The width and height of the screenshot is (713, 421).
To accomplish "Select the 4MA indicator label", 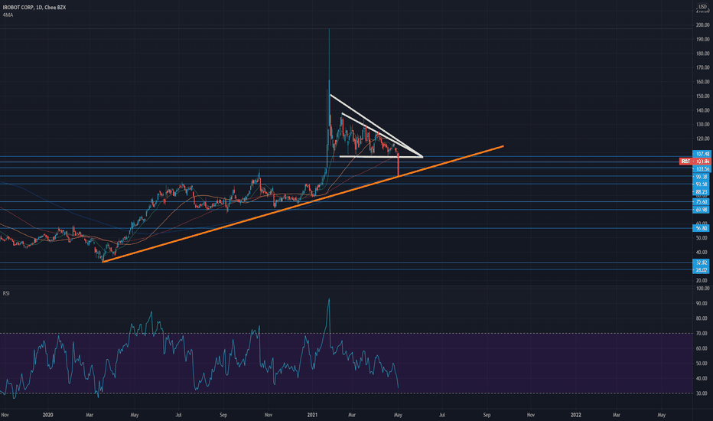I will point(8,15).
